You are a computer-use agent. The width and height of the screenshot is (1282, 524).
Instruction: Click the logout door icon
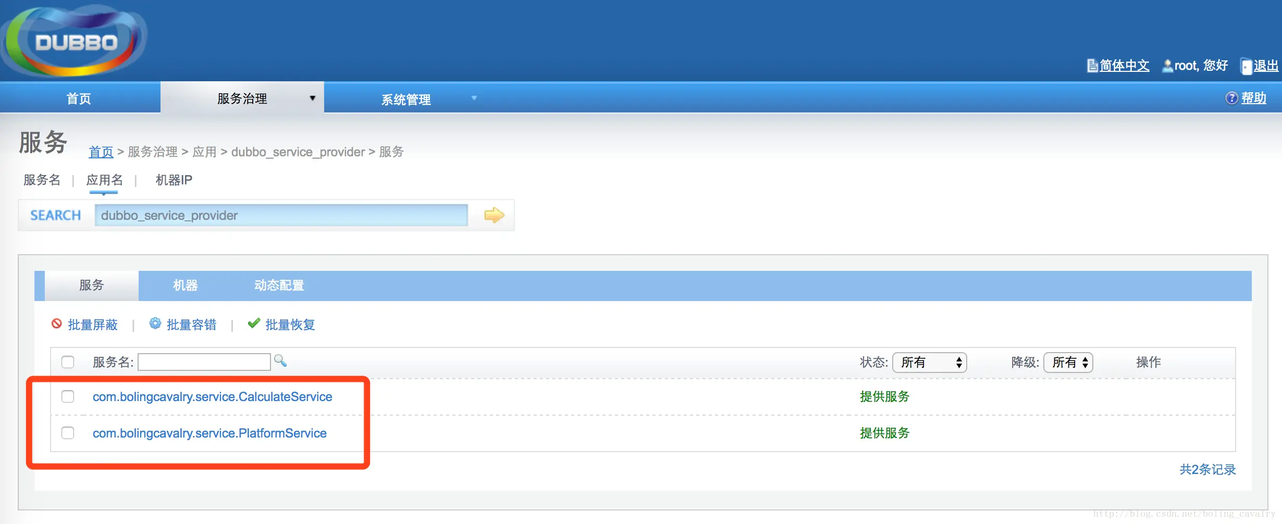1247,66
